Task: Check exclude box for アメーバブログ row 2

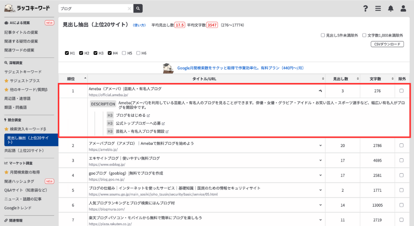Action: pos(401,145)
